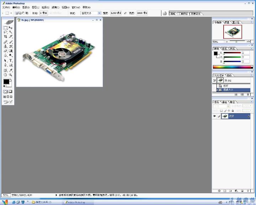Select the Shape tool
The width and height of the screenshot is (256, 205).
(11, 65)
